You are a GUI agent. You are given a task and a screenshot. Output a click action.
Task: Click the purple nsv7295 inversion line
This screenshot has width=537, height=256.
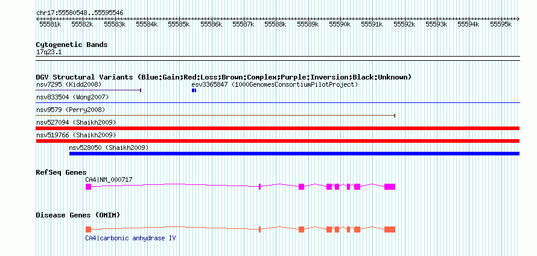click(x=89, y=90)
